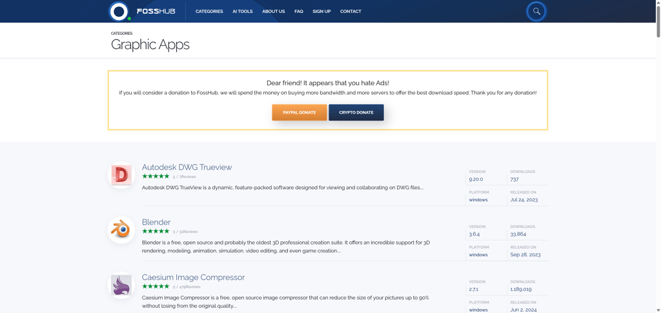Open the Caesium Image Compressor title link

[193, 278]
